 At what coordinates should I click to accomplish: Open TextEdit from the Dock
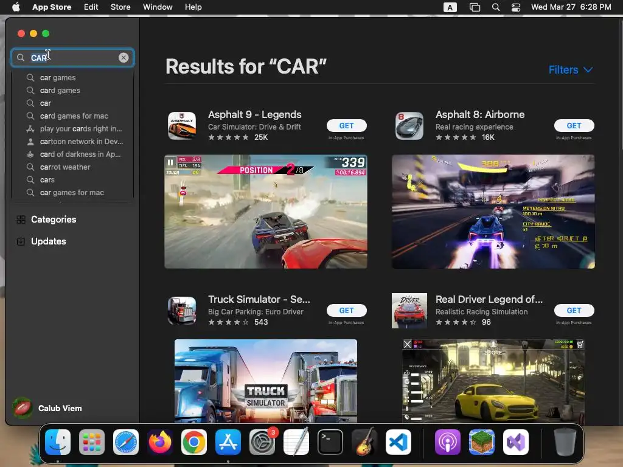click(296, 441)
